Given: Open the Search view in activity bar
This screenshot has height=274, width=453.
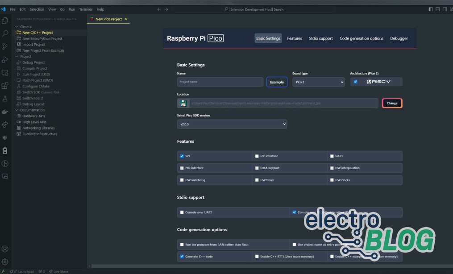Looking at the screenshot, I should click(x=5, y=33).
